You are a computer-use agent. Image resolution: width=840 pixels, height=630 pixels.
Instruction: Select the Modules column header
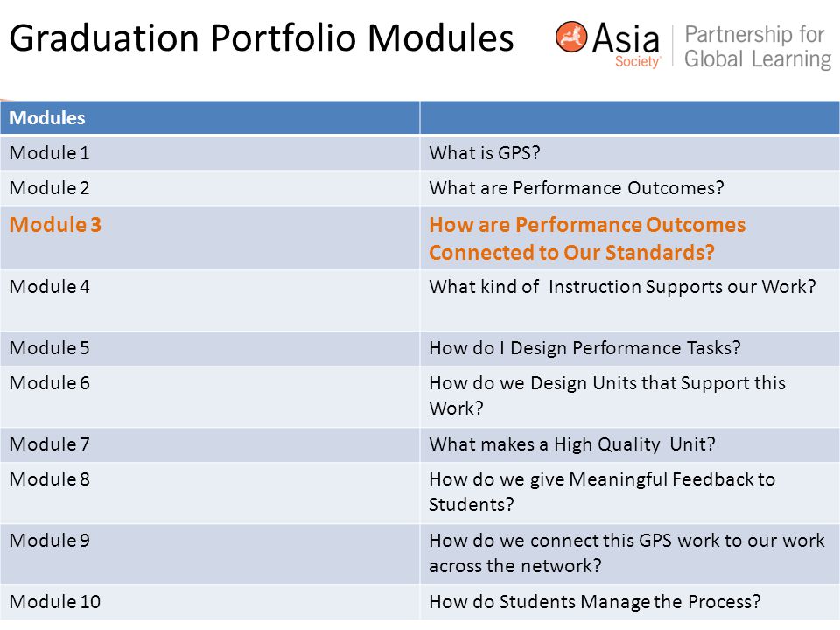point(47,118)
